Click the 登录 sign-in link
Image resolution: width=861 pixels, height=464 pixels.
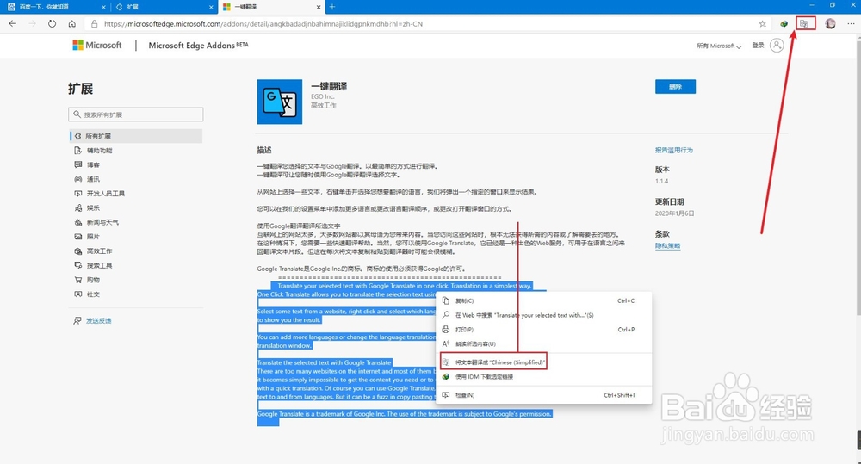(x=758, y=46)
